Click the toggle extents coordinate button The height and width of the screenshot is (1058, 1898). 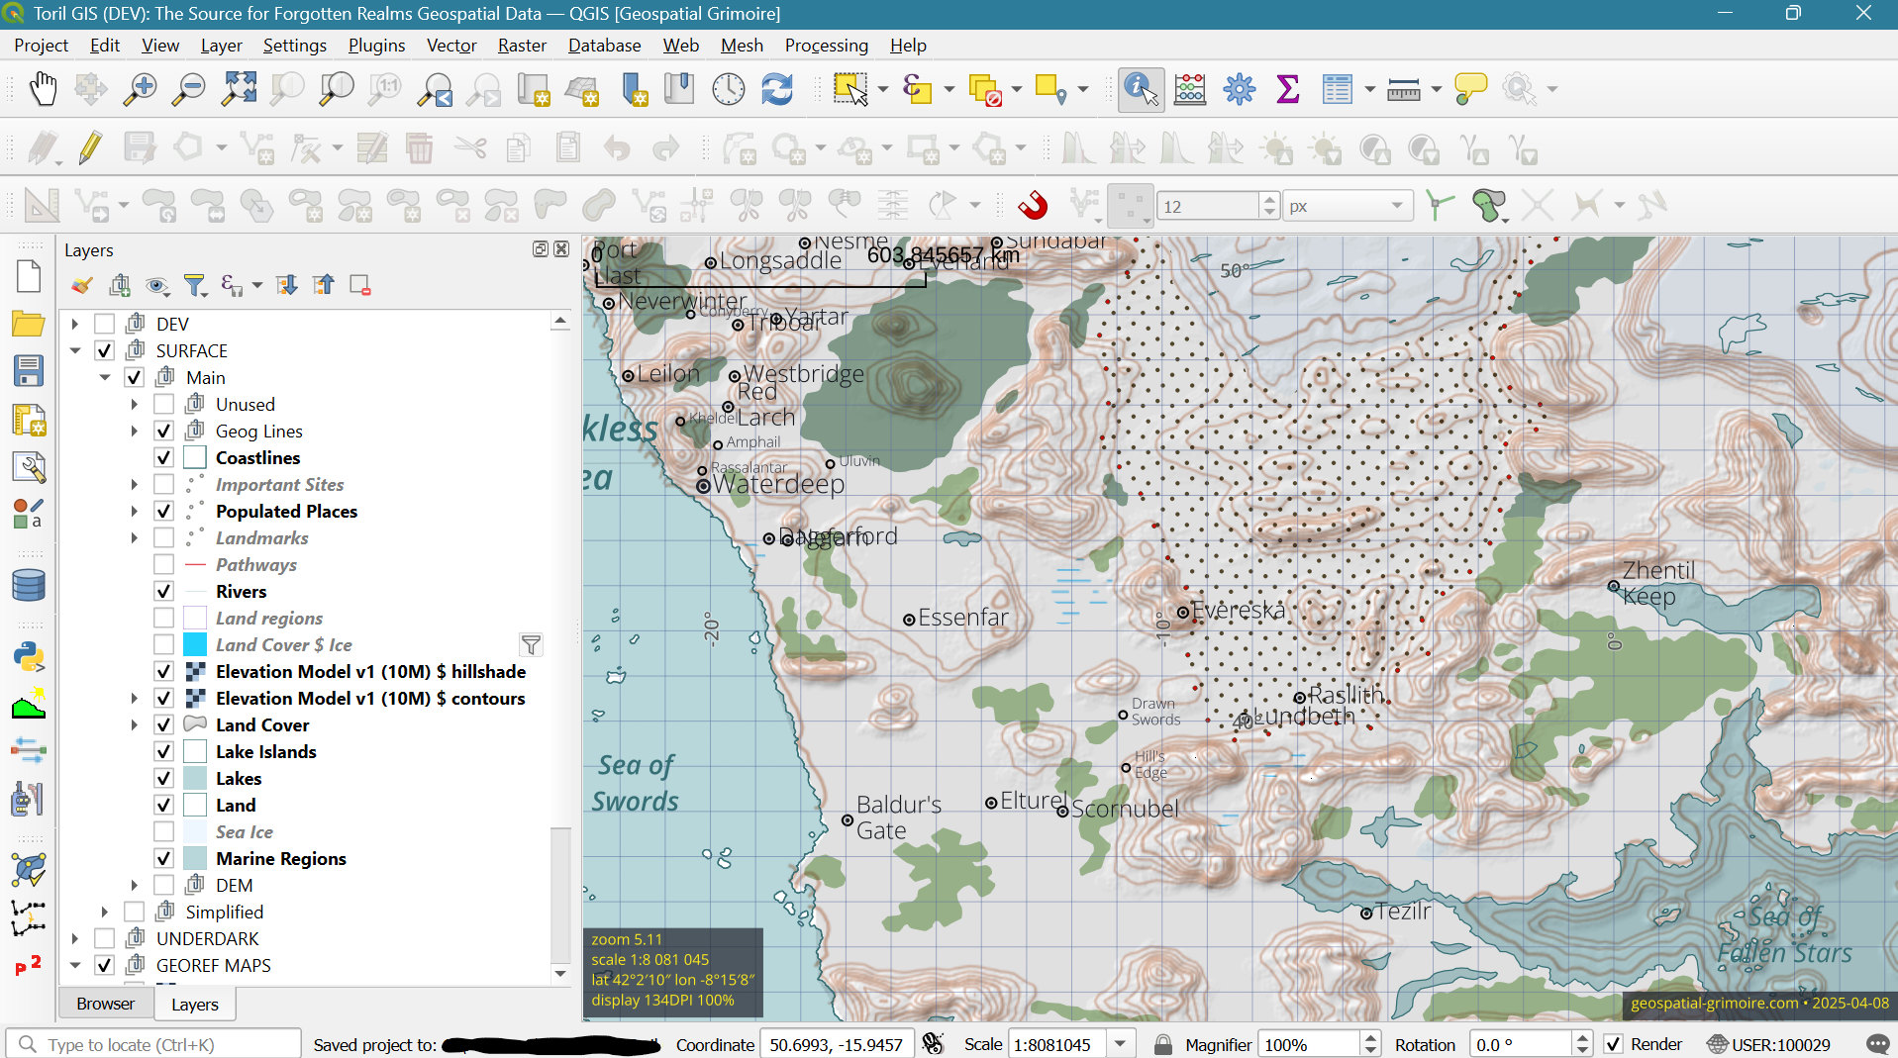pos(933,1044)
